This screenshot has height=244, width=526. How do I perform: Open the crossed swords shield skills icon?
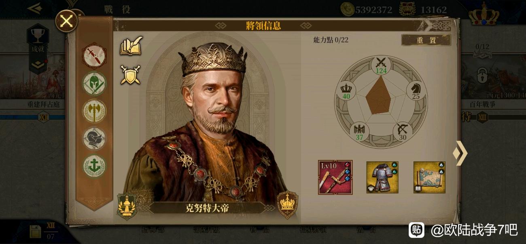[x=130, y=75]
